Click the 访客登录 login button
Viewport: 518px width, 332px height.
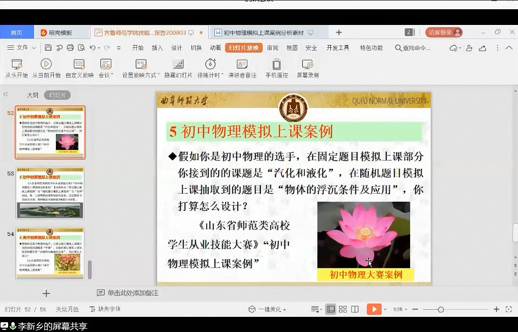point(443,33)
